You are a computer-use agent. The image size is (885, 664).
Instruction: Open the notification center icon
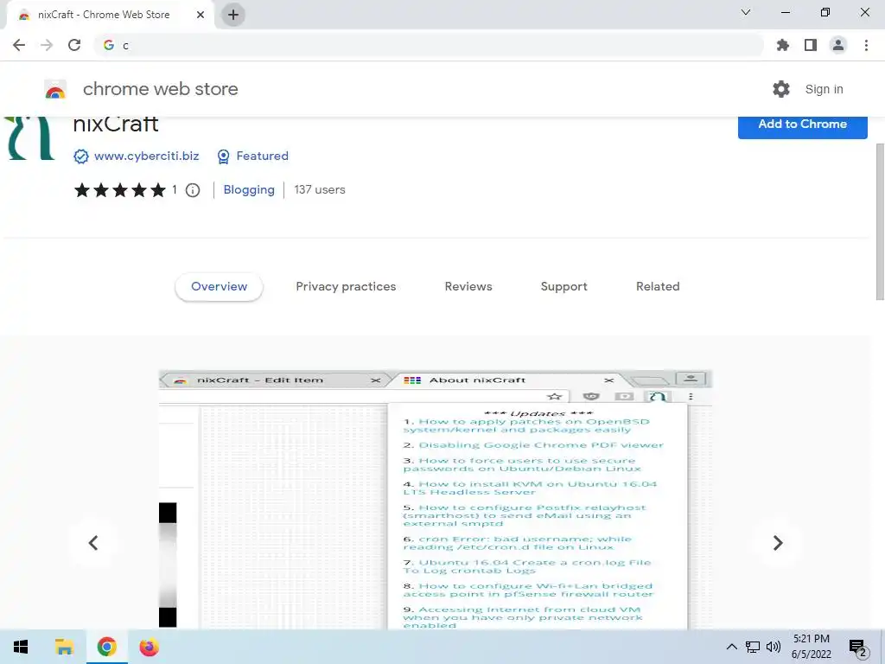(858, 647)
